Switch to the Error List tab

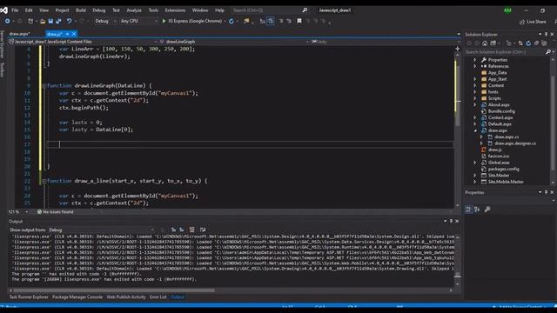point(158,297)
